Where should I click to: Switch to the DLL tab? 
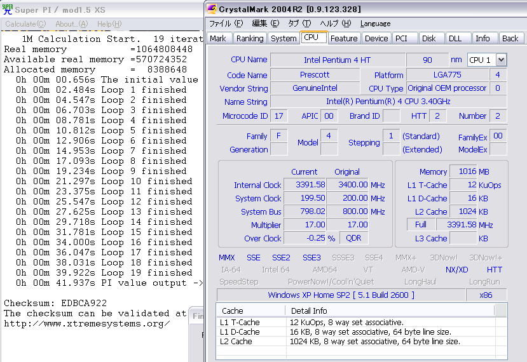tap(458, 38)
